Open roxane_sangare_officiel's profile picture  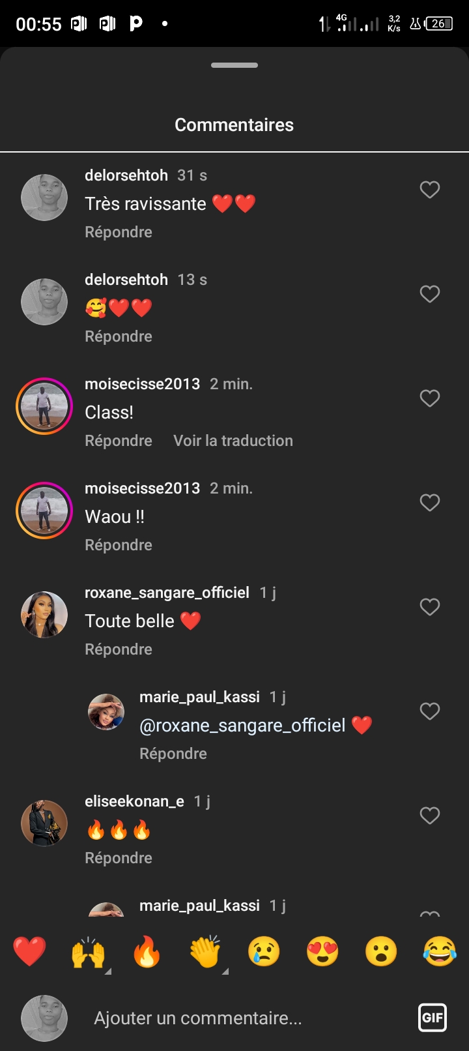tap(44, 615)
